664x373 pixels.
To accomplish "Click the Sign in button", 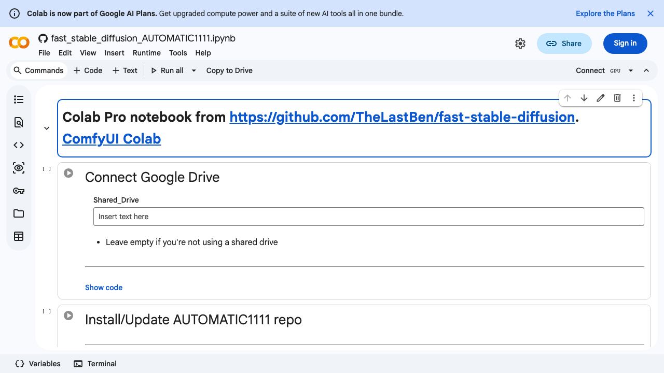I will [x=625, y=44].
